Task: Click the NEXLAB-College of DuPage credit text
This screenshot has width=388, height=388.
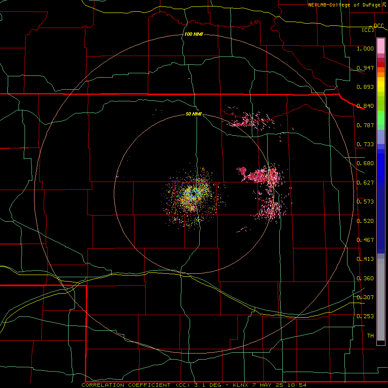Action: [345, 5]
